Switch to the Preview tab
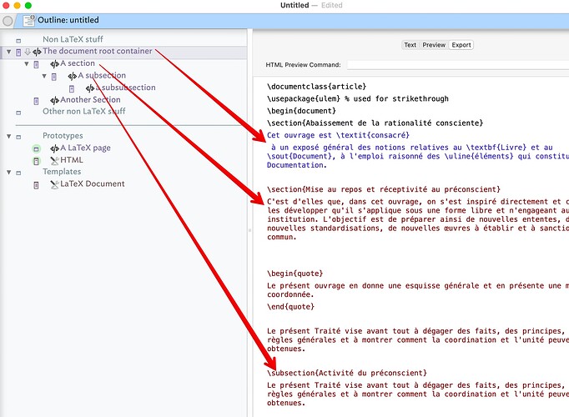The width and height of the screenshot is (569, 417). tap(434, 45)
